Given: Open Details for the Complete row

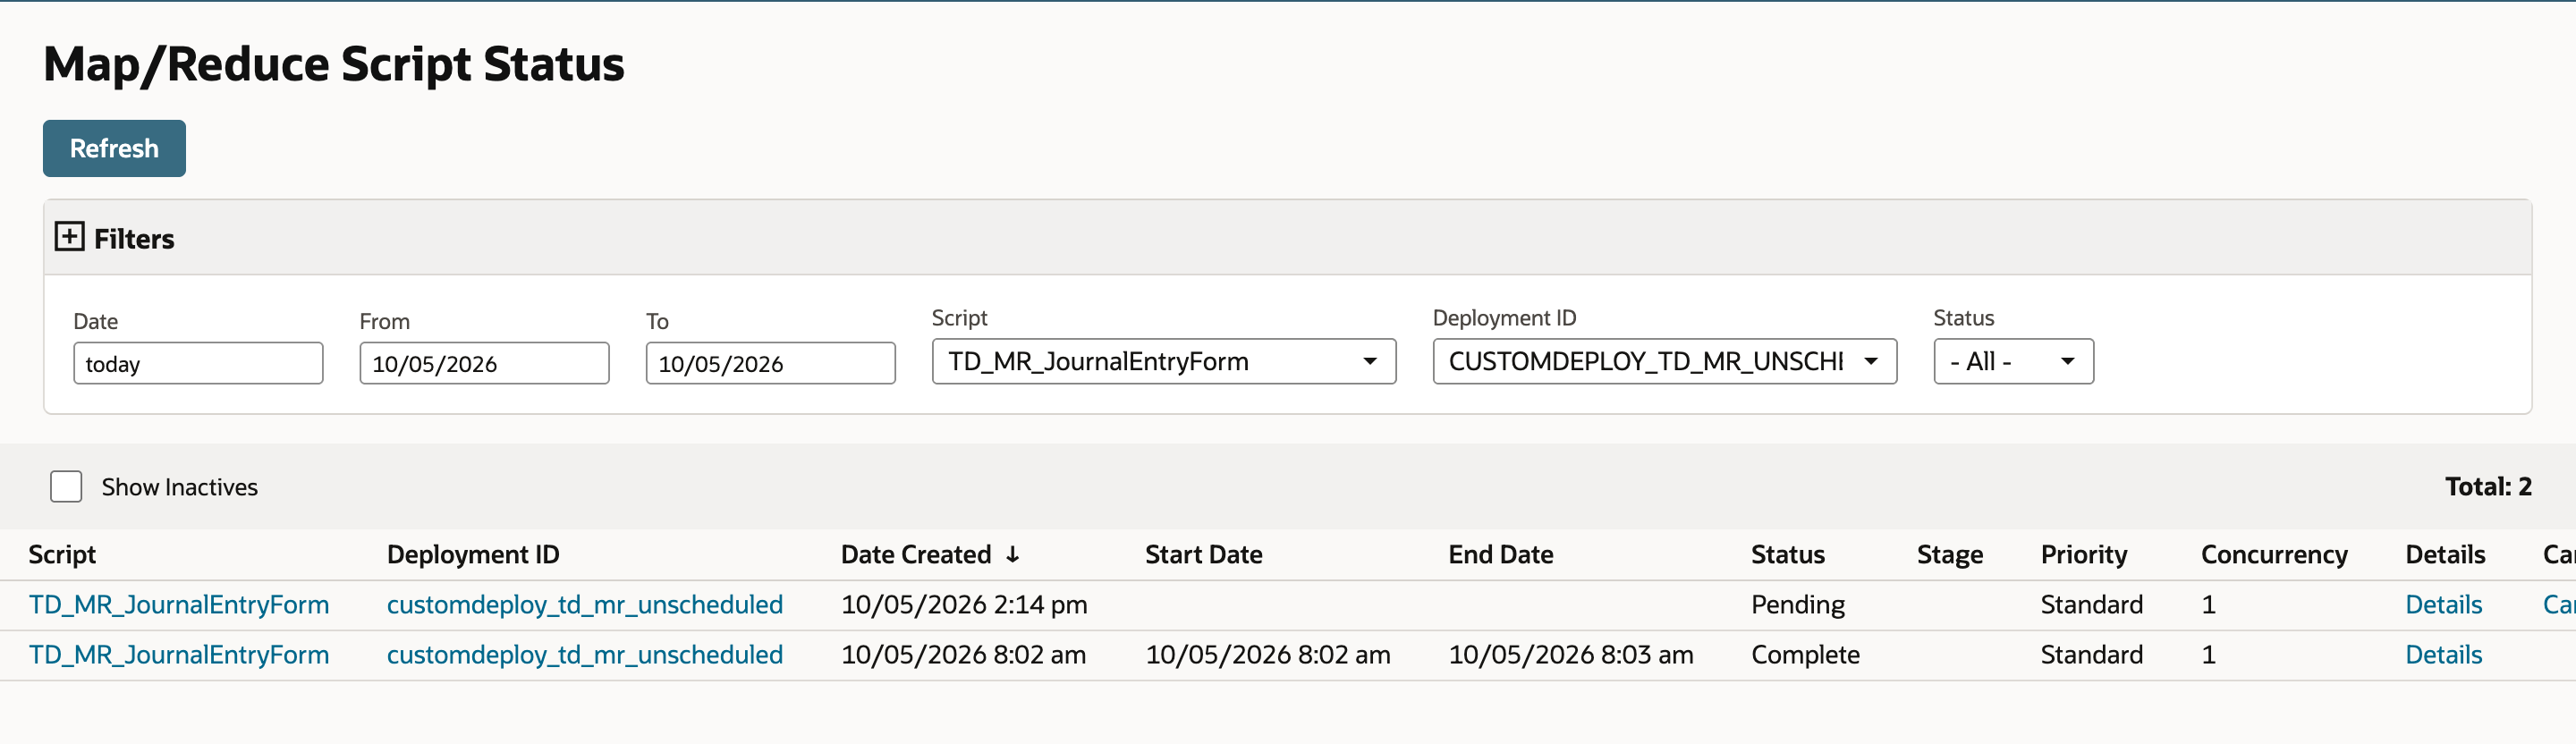Looking at the screenshot, I should (x=2444, y=655).
